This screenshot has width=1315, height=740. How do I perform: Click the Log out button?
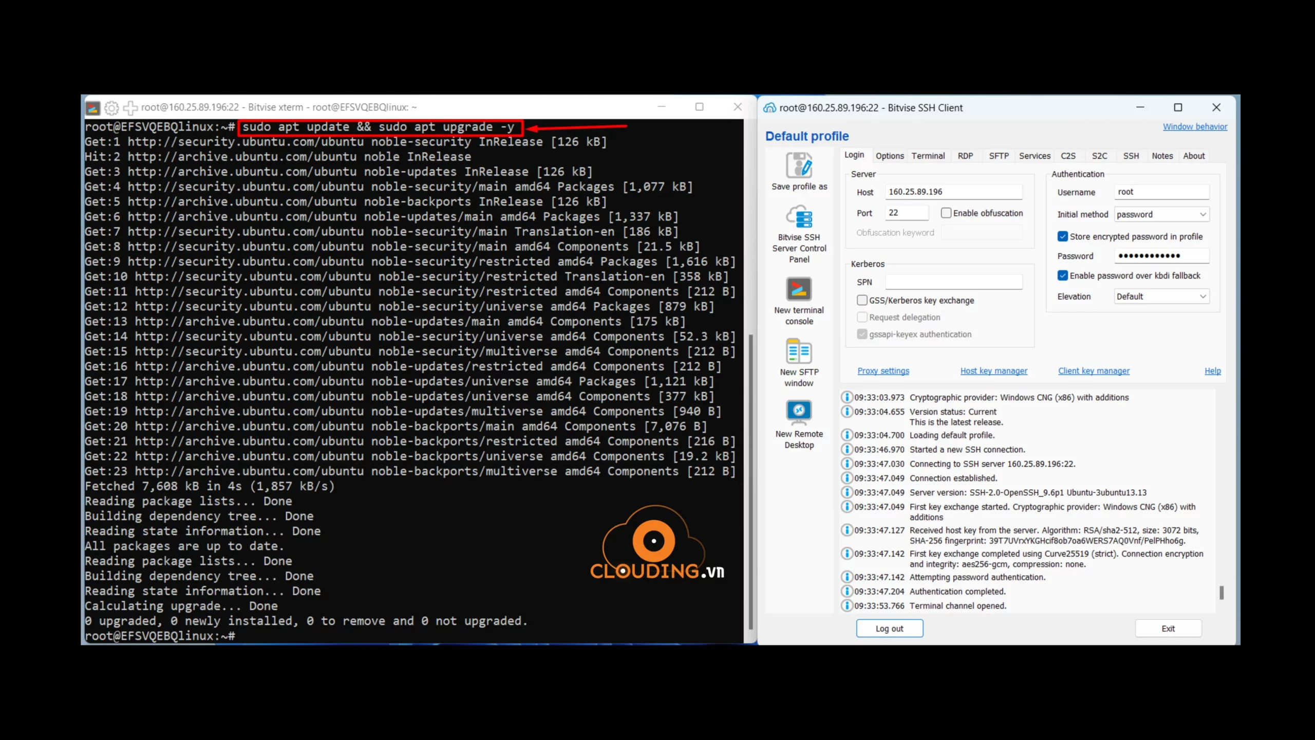[x=889, y=628]
